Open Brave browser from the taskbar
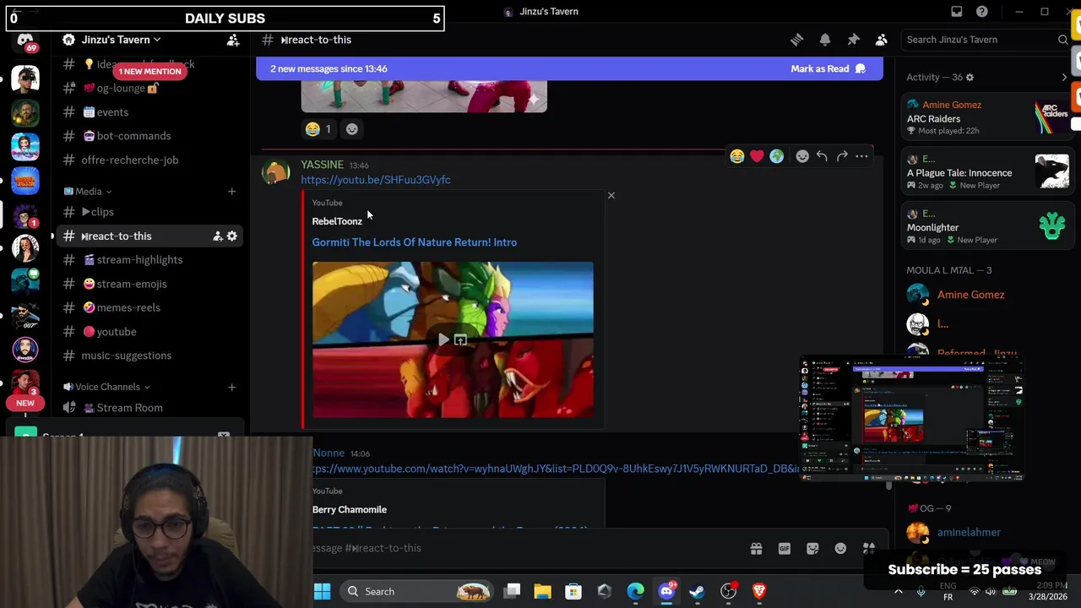This screenshot has height=608, width=1081. pos(759,591)
